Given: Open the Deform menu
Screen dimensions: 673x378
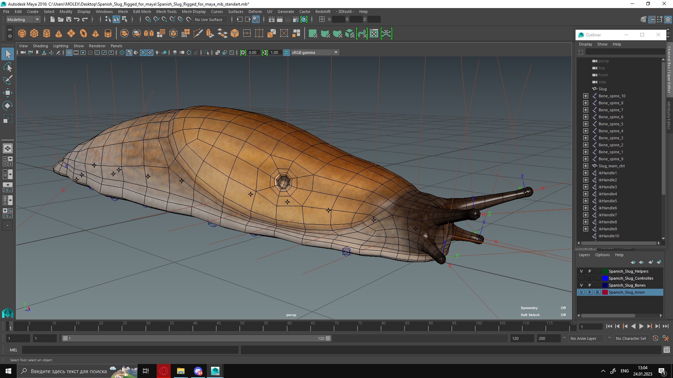Looking at the screenshot, I should 255,12.
